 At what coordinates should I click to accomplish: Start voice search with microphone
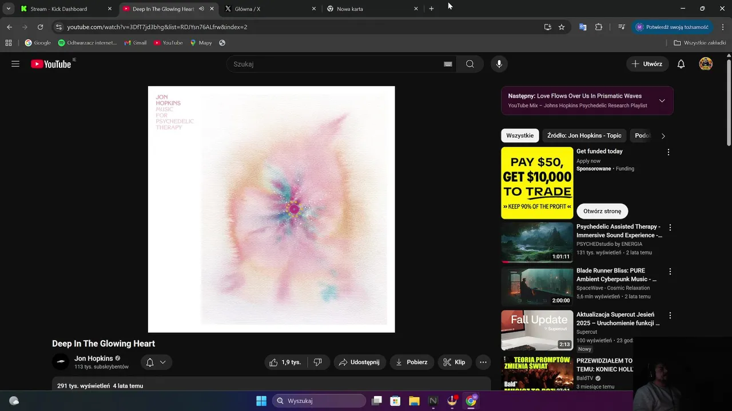pyautogui.click(x=499, y=64)
